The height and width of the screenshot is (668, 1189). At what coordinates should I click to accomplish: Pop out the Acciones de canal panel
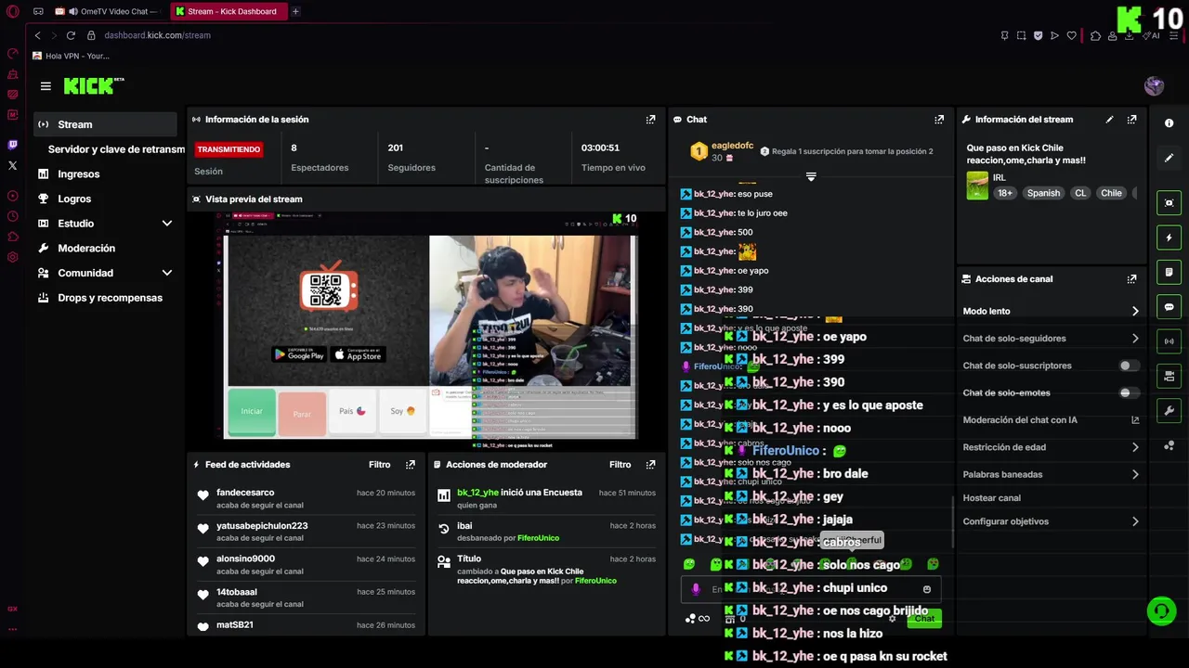tap(1131, 279)
